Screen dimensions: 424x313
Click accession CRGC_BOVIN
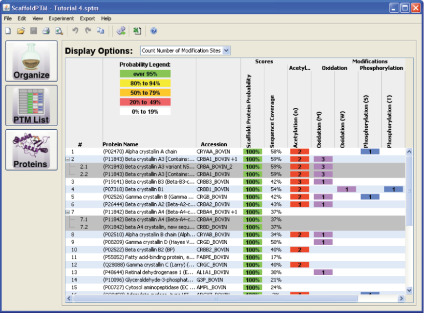click(x=212, y=265)
